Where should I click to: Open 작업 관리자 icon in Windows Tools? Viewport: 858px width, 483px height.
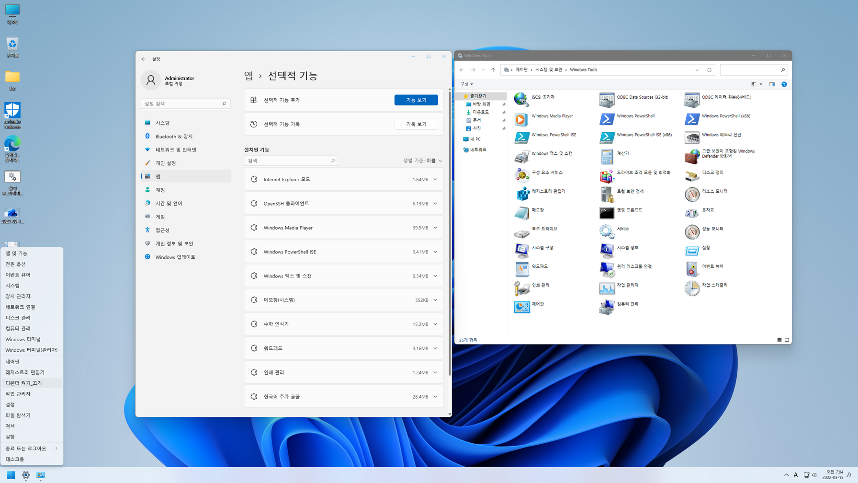[x=607, y=287]
